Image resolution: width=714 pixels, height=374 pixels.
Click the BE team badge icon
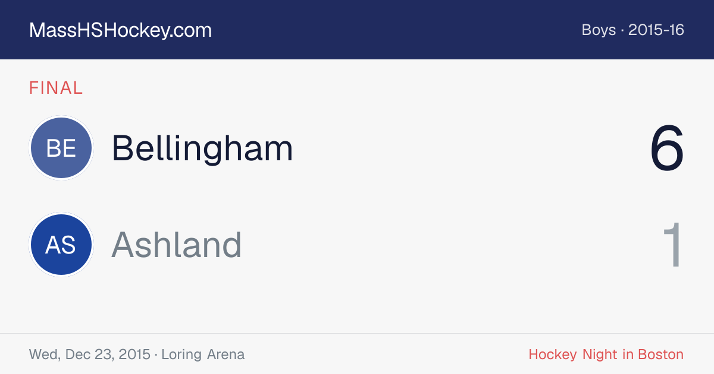pos(61,148)
